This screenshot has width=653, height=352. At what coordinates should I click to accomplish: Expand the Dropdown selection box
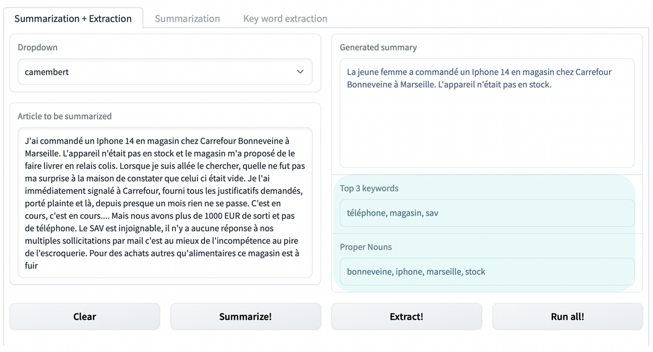coord(163,71)
